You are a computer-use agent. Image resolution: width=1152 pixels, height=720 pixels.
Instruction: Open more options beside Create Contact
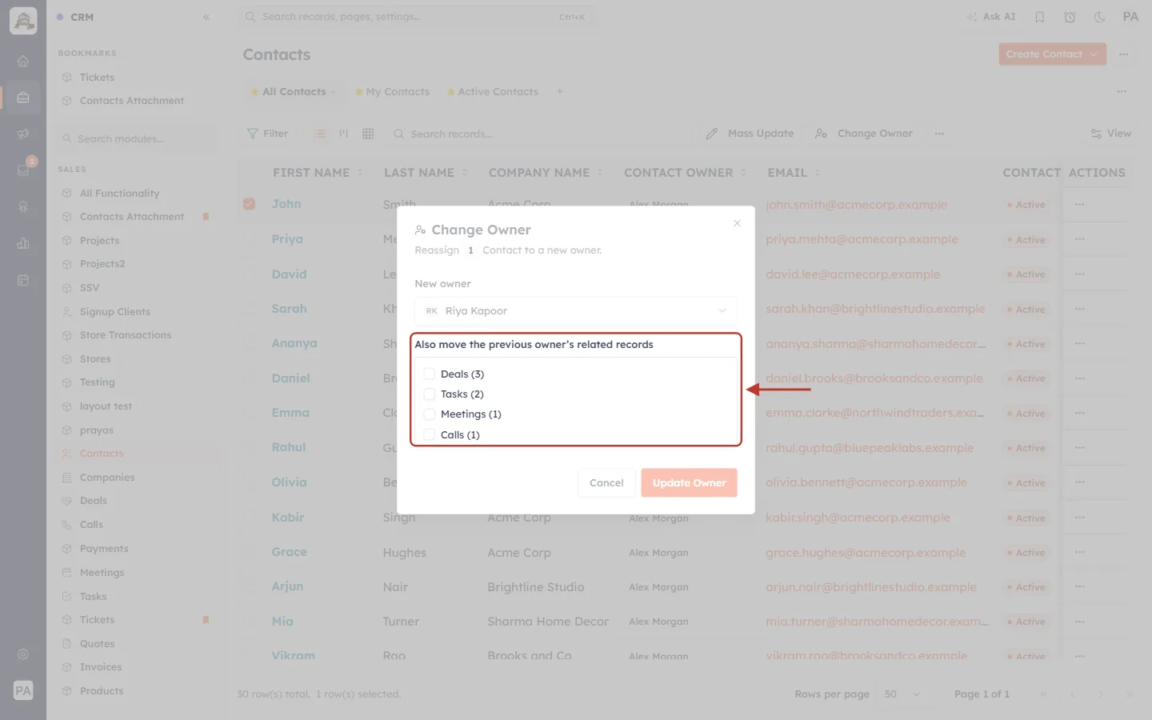1124,54
